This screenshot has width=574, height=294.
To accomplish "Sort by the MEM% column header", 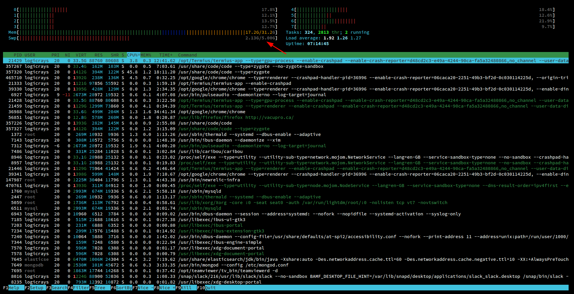I will click(146, 55).
